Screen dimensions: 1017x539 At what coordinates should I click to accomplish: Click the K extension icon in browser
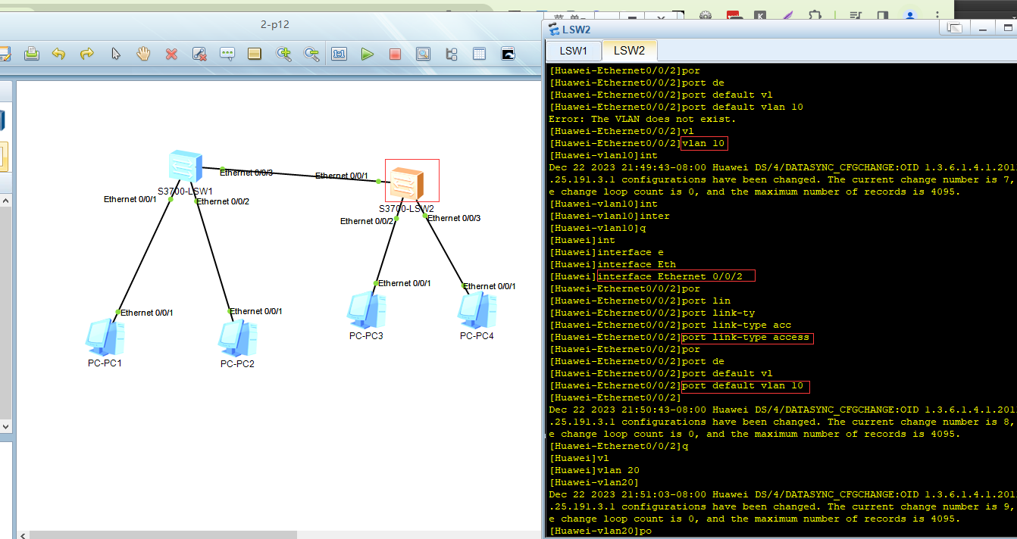pyautogui.click(x=760, y=15)
